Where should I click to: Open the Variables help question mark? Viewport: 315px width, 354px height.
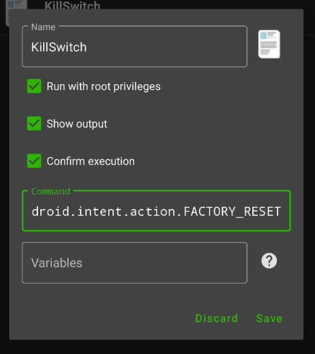(x=269, y=261)
